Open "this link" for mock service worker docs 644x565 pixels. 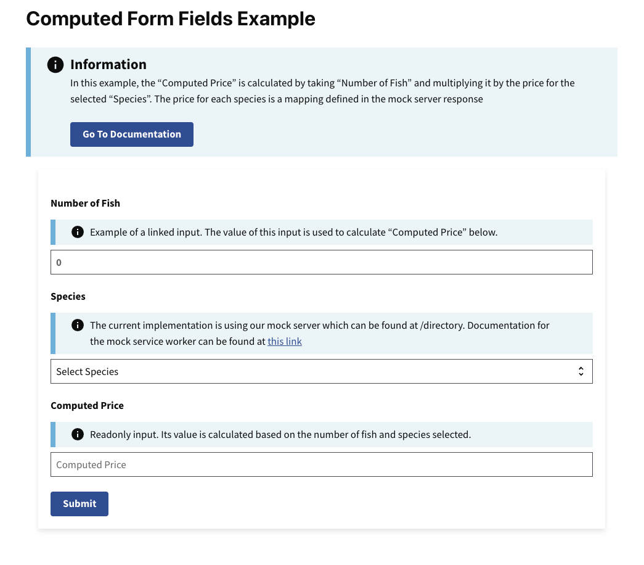[x=284, y=341]
